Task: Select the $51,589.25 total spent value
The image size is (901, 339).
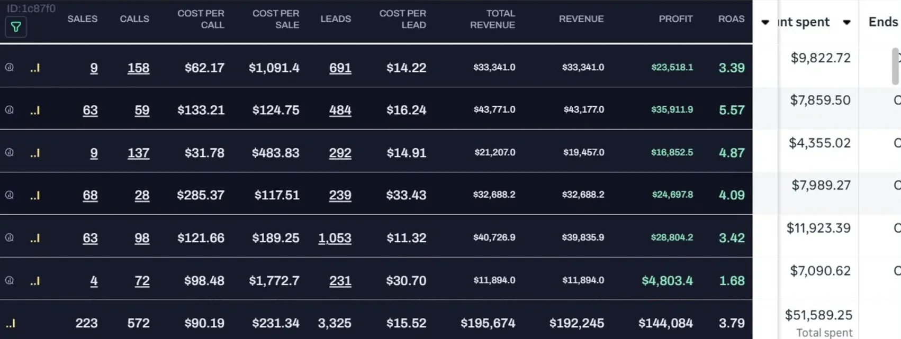Action: [818, 315]
